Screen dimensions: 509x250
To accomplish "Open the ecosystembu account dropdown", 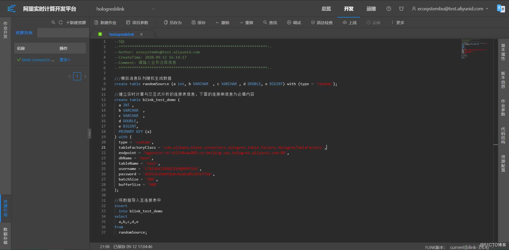I will (x=450, y=9).
